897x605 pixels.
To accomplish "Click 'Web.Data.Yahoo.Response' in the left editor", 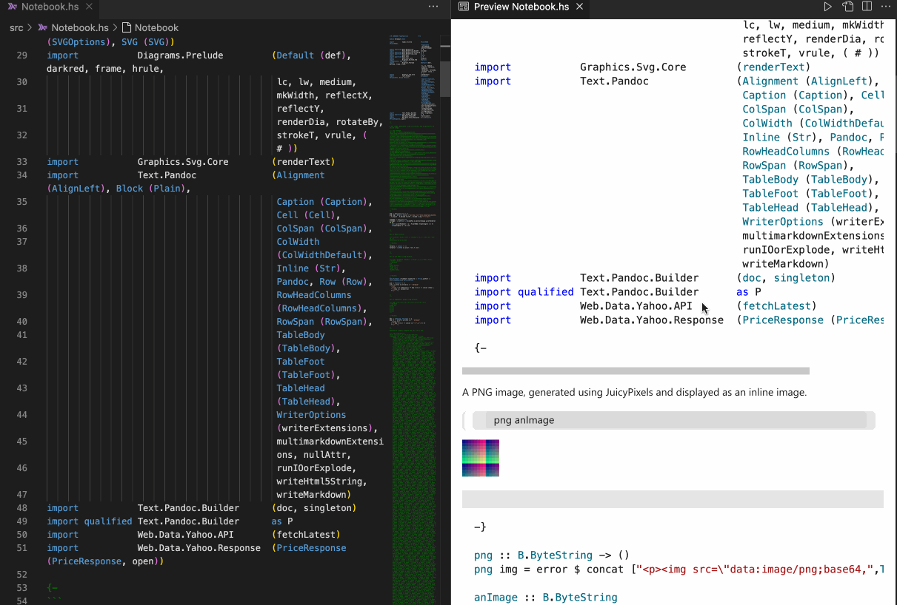I will point(199,548).
